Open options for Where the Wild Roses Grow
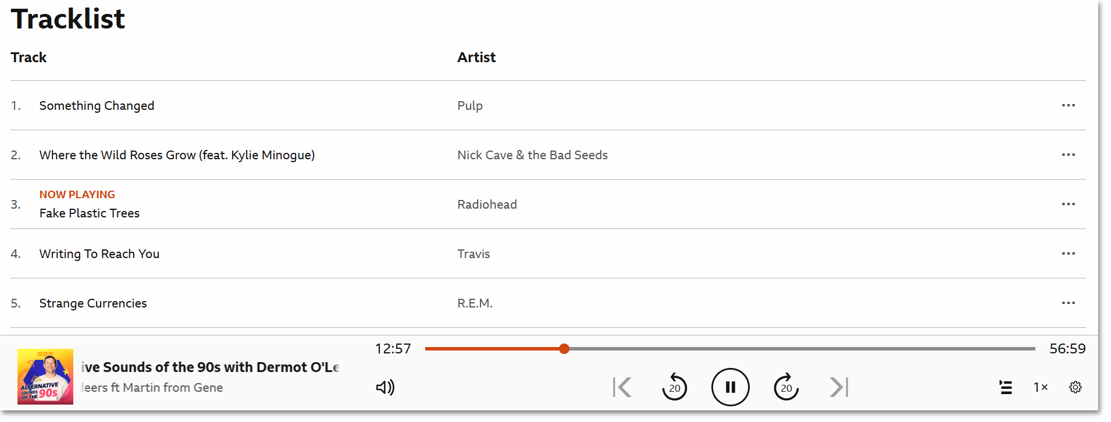 point(1068,155)
